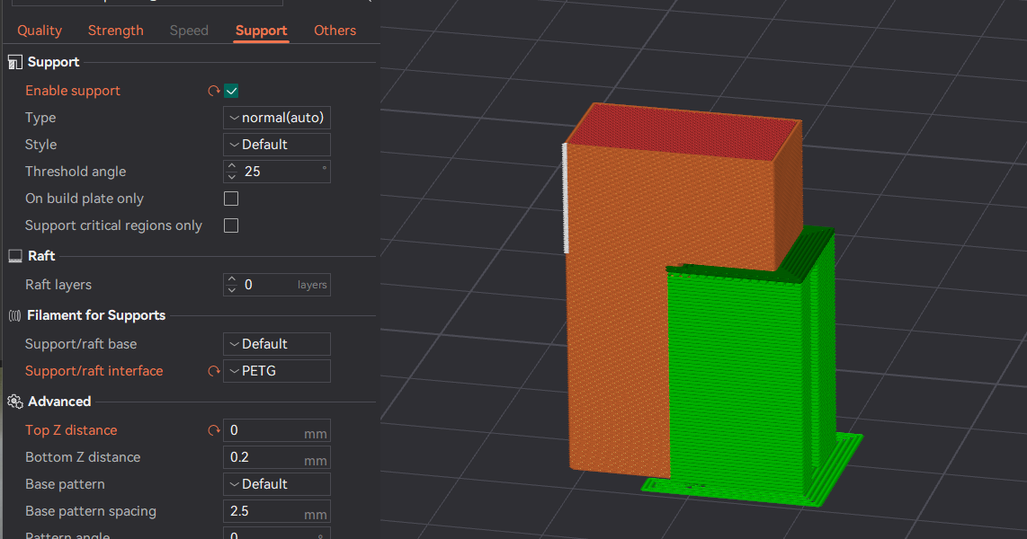1027x539 pixels.
Task: Disable the Enable support checkbox
Action: tap(231, 91)
